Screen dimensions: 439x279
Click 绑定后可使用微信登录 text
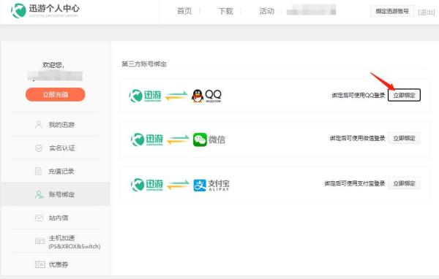tap(358, 138)
